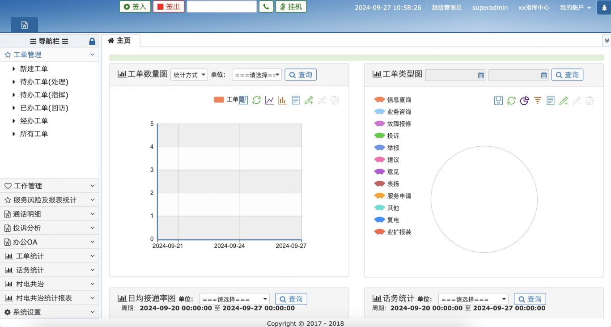This screenshot has width=611, height=327.
Task: Toggle 业务咨询 legend item in pie chart
Action: [x=392, y=112]
